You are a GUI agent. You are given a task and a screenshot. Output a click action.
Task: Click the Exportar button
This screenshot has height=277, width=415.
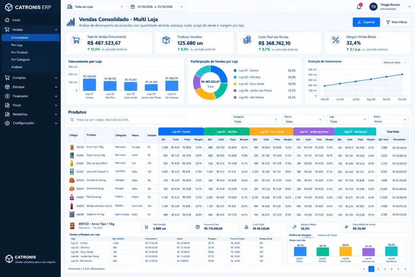366,22
